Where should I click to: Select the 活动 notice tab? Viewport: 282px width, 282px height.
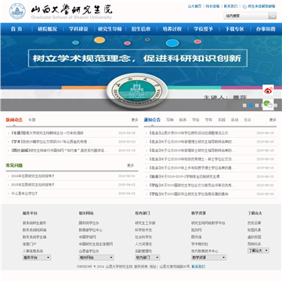[x=234, y=120]
